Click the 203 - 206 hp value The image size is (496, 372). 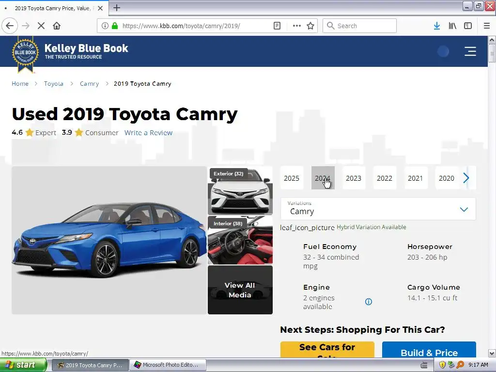coord(427,257)
